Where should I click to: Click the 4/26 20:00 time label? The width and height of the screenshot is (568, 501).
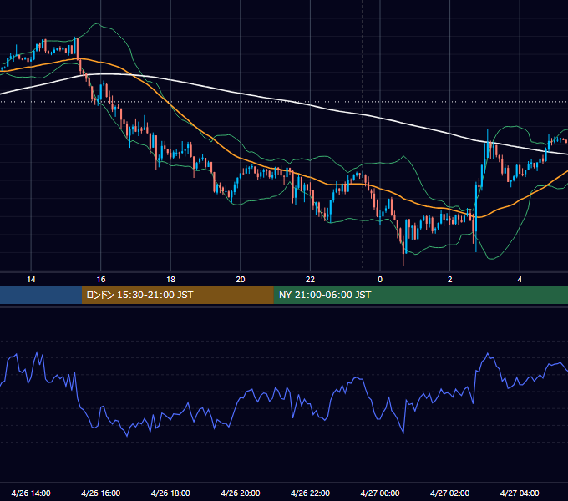click(241, 493)
